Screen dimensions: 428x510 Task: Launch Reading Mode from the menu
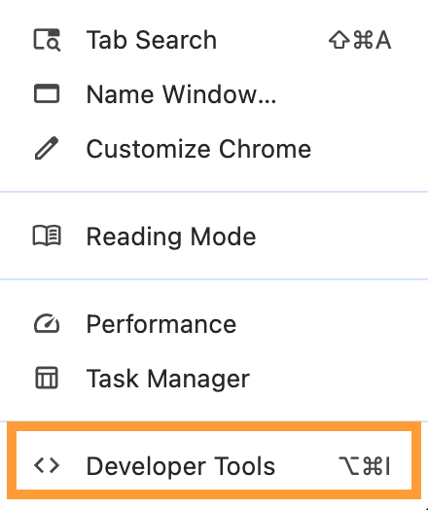[x=214, y=237]
